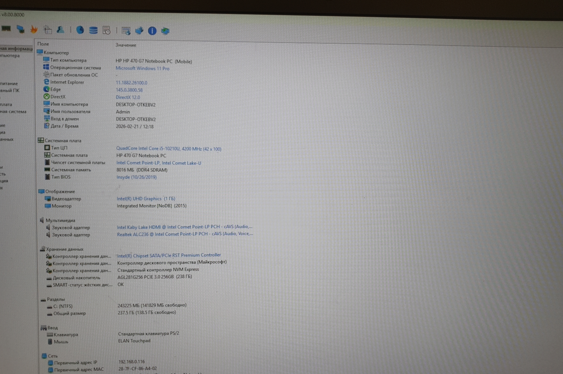Click the green arrows update icon

pyautogui.click(x=165, y=31)
